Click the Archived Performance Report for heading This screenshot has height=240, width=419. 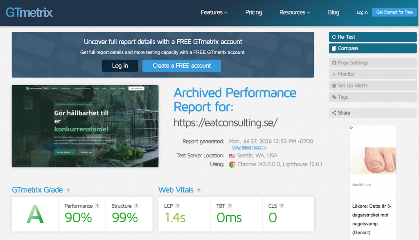click(235, 100)
